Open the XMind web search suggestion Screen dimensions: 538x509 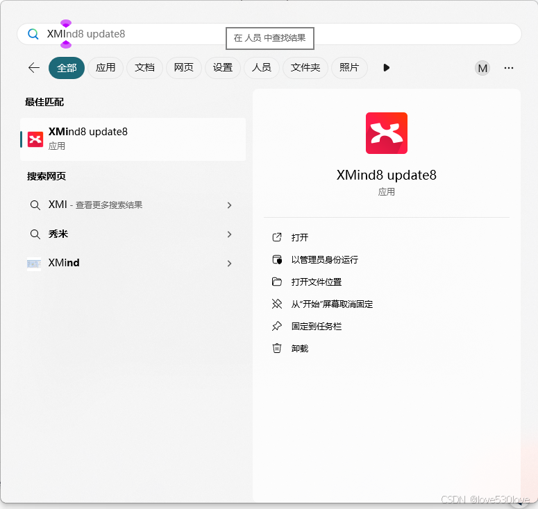(133, 264)
